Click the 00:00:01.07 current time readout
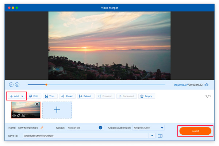Image resolution: width=219 pixels, height=146 pixels. [181, 85]
